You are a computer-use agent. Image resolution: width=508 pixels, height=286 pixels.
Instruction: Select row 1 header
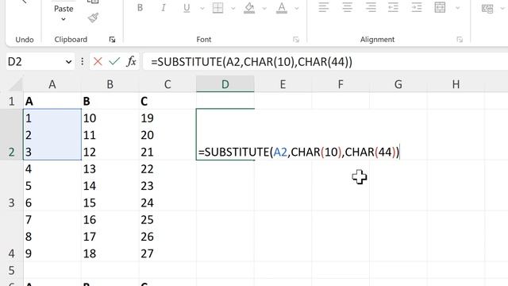[12, 101]
